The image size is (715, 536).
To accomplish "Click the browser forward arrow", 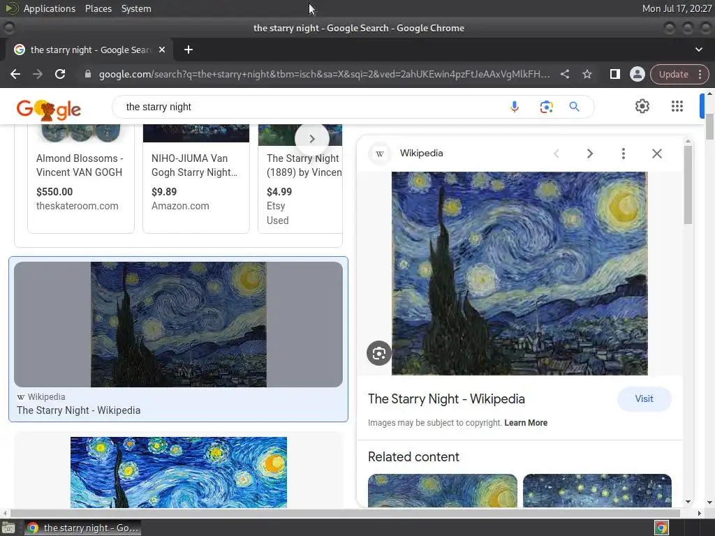I will (x=38, y=74).
